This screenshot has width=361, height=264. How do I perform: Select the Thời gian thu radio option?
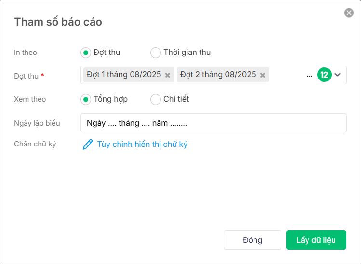[156, 53]
